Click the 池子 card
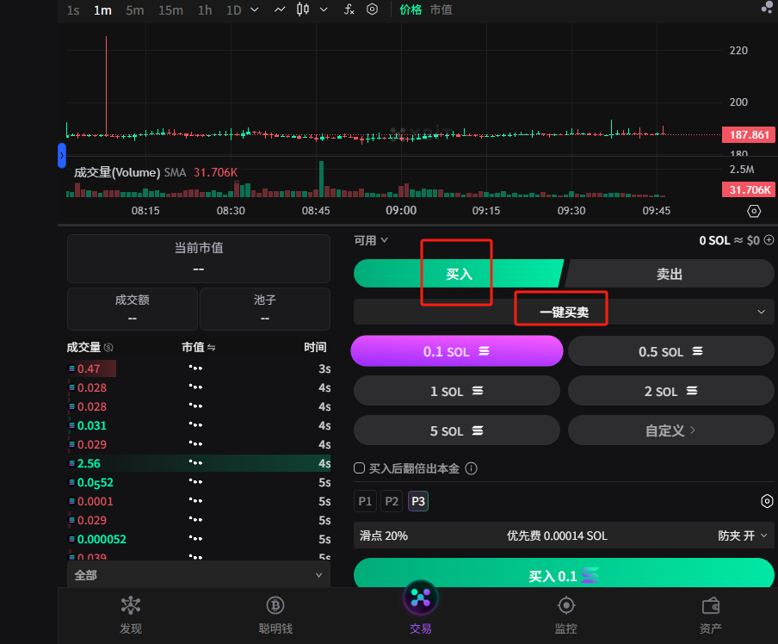Image resolution: width=778 pixels, height=644 pixels. tap(265, 309)
